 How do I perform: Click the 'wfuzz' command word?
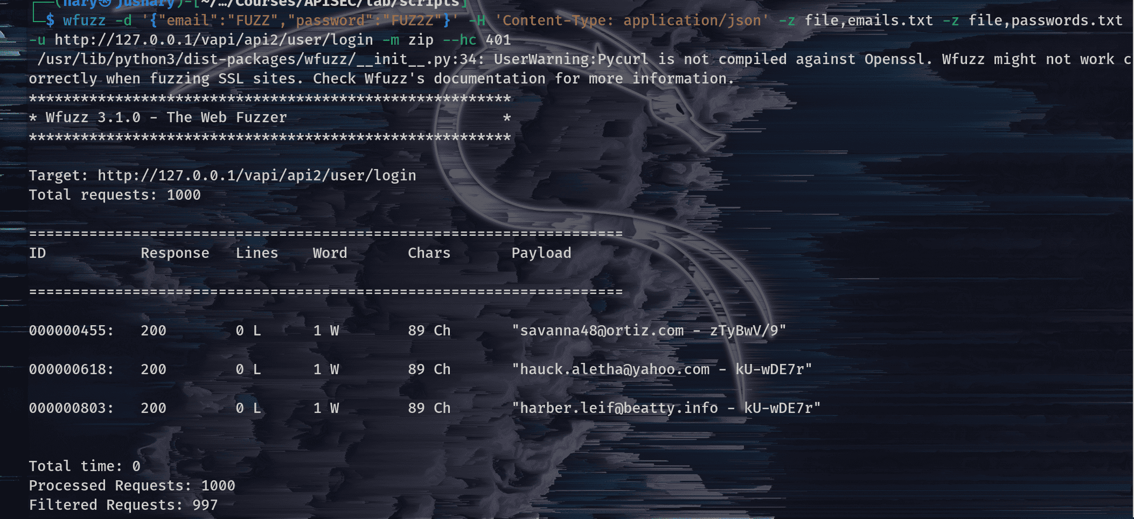coord(84,20)
